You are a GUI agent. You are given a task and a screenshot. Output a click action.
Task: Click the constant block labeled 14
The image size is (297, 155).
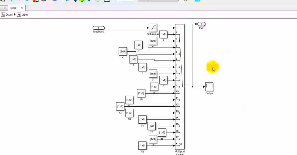point(142,119)
